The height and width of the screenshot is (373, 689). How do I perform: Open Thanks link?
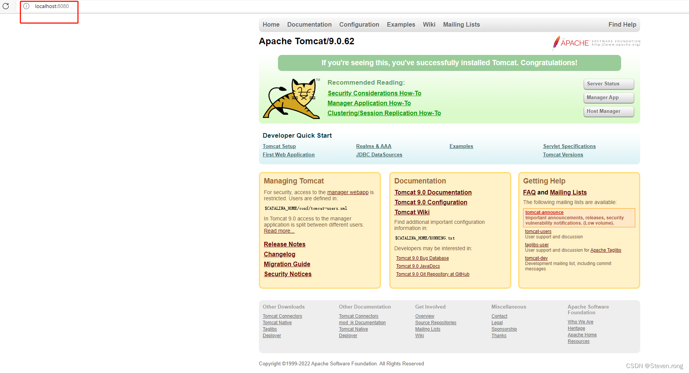click(499, 336)
